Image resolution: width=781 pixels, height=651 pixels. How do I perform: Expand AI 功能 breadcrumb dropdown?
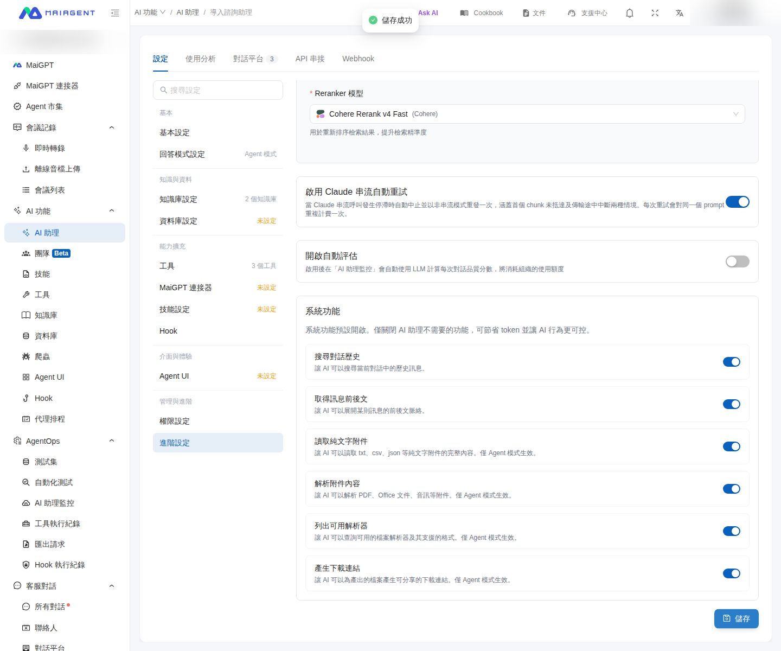pyautogui.click(x=150, y=12)
